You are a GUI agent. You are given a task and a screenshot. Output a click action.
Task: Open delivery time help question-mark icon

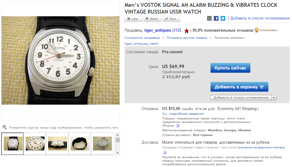[x=165, y=153]
